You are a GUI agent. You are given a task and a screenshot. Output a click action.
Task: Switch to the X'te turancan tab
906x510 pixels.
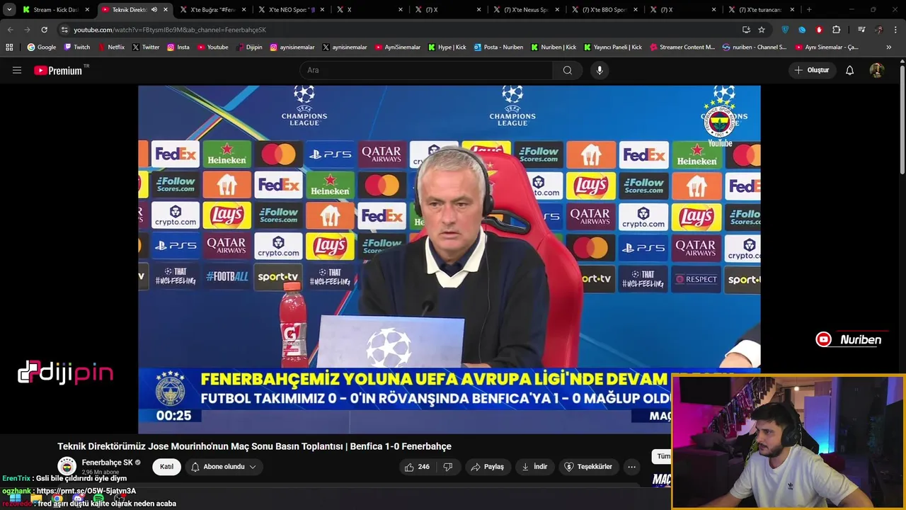[761, 10]
